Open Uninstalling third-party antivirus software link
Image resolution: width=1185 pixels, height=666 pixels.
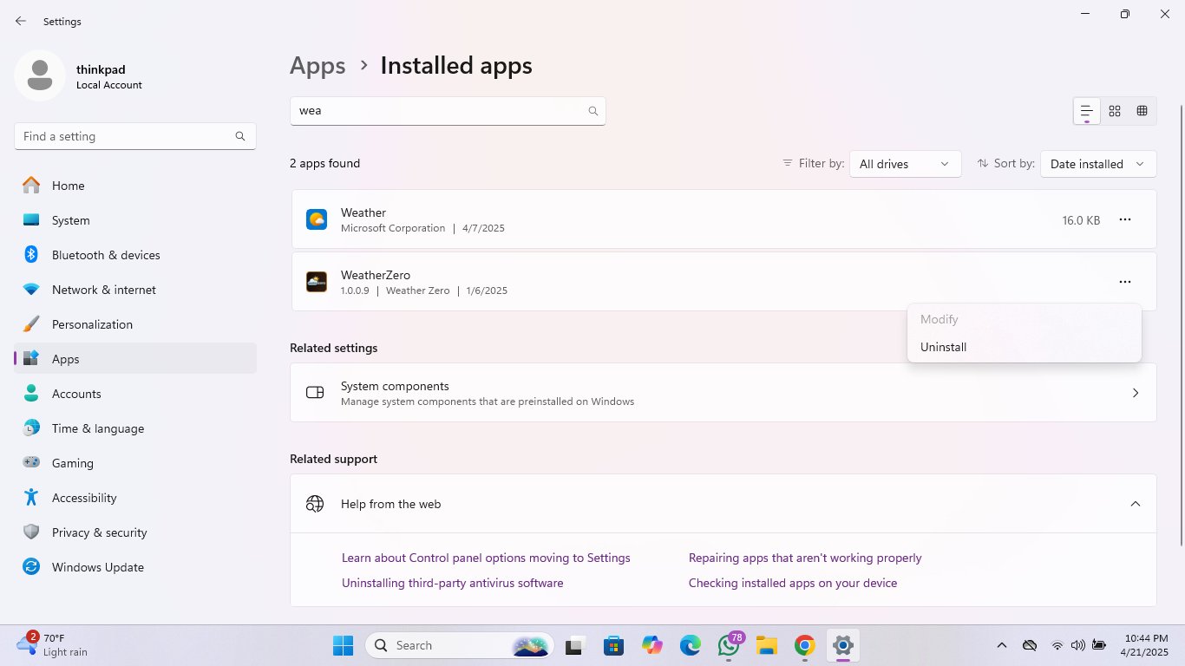click(453, 583)
